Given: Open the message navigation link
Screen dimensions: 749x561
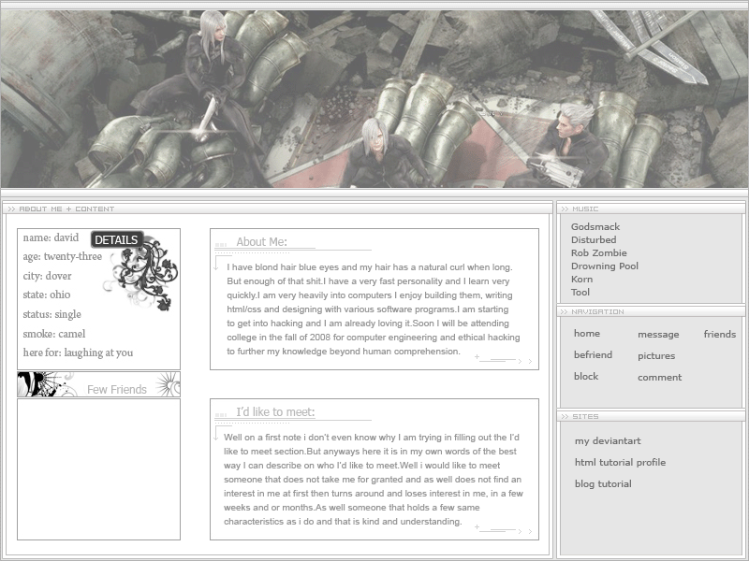Looking at the screenshot, I should [658, 335].
